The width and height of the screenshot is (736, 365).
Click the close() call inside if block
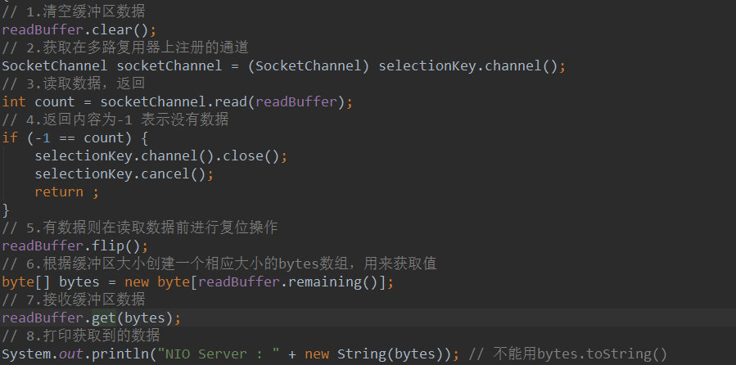251,155
